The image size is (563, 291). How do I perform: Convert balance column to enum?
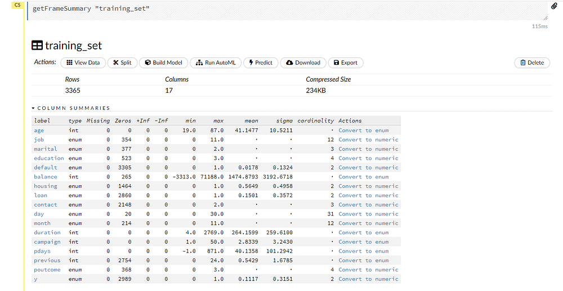(x=363, y=177)
